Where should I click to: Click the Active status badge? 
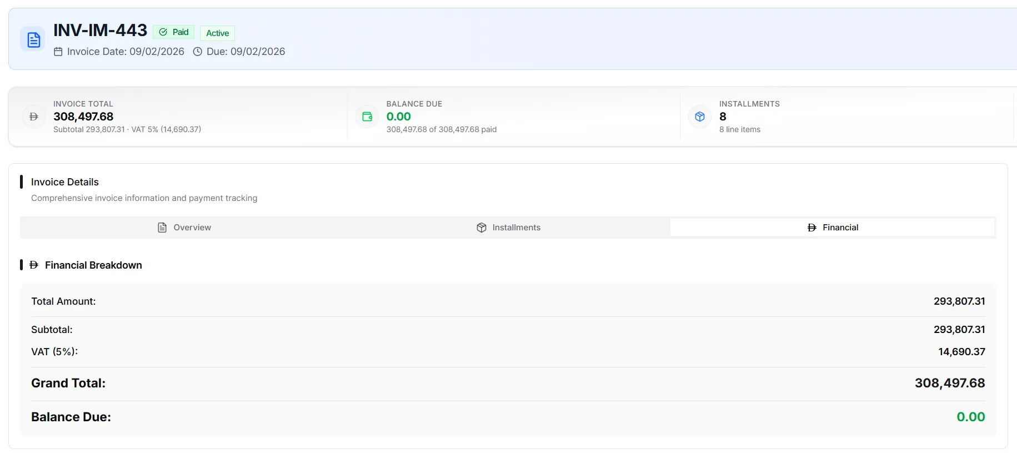pos(217,33)
